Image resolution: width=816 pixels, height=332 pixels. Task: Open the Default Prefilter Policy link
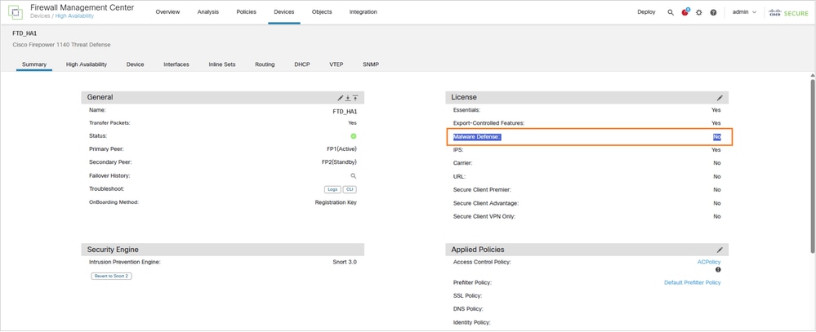[x=693, y=282]
